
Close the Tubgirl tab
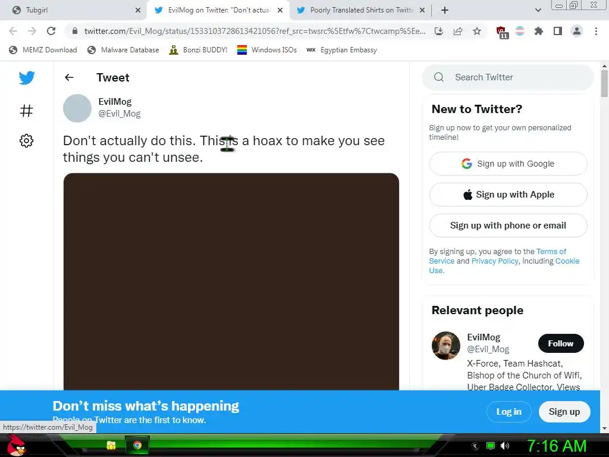point(138,10)
